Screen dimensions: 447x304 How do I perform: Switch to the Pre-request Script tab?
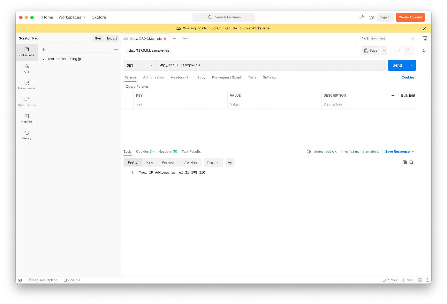click(226, 78)
